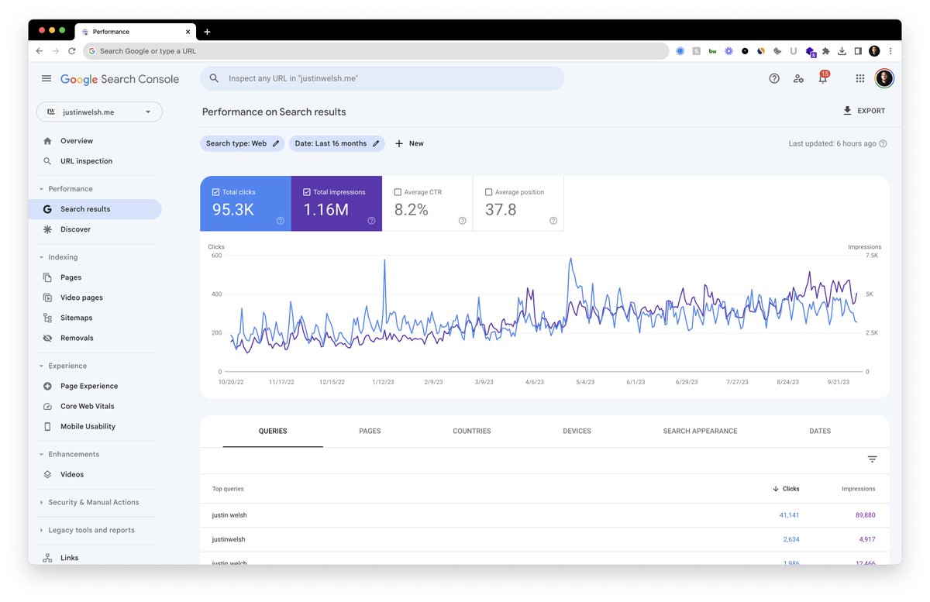Viewport: 930px width, 602px height.
Task: Click the help question mark icon
Action: point(773,78)
